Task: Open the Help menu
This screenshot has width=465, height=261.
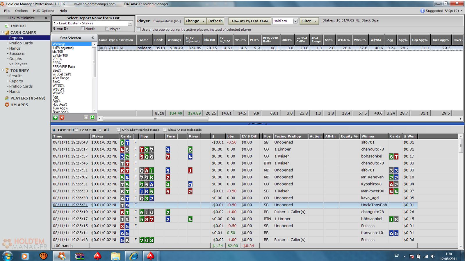Action: [63, 11]
